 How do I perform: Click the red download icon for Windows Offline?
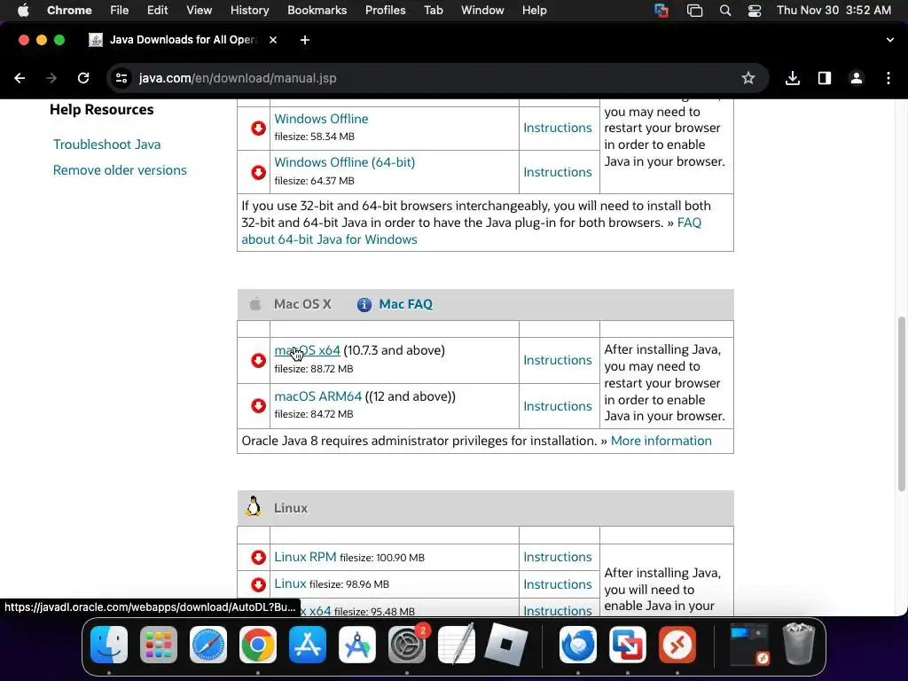(x=258, y=128)
